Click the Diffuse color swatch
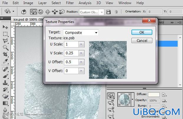 [x=154, y=94]
